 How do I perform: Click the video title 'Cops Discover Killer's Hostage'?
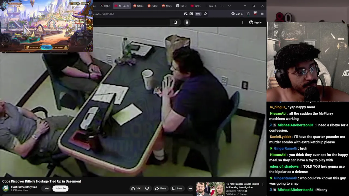pyautogui.click(x=42, y=181)
